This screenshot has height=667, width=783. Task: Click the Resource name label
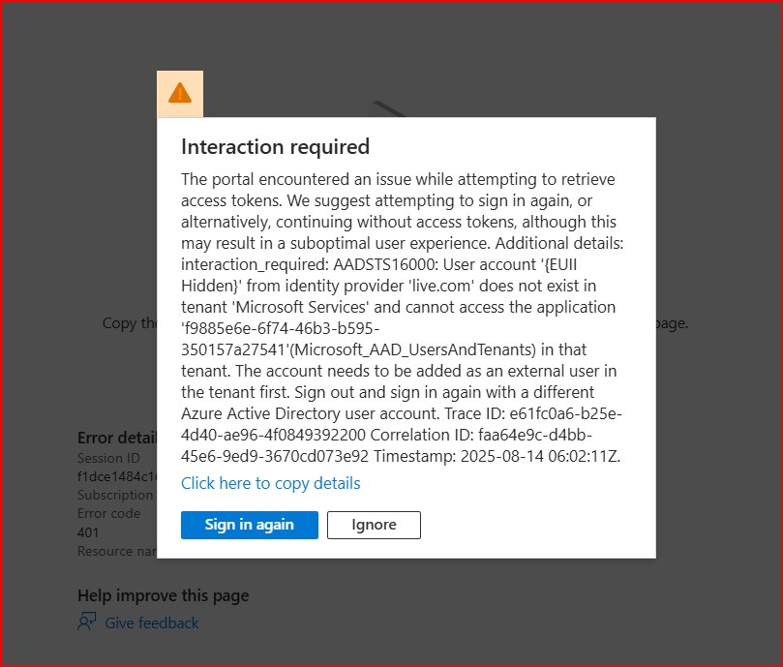pos(116,551)
